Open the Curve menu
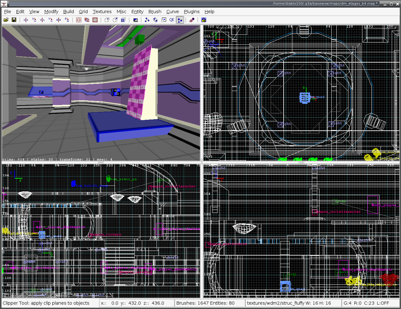 pos(173,12)
